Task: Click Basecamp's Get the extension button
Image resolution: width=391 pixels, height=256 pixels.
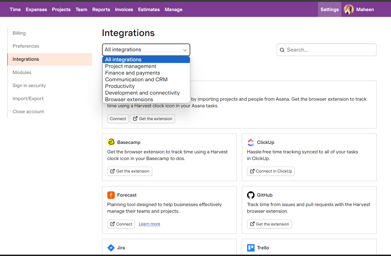Action: (x=130, y=171)
